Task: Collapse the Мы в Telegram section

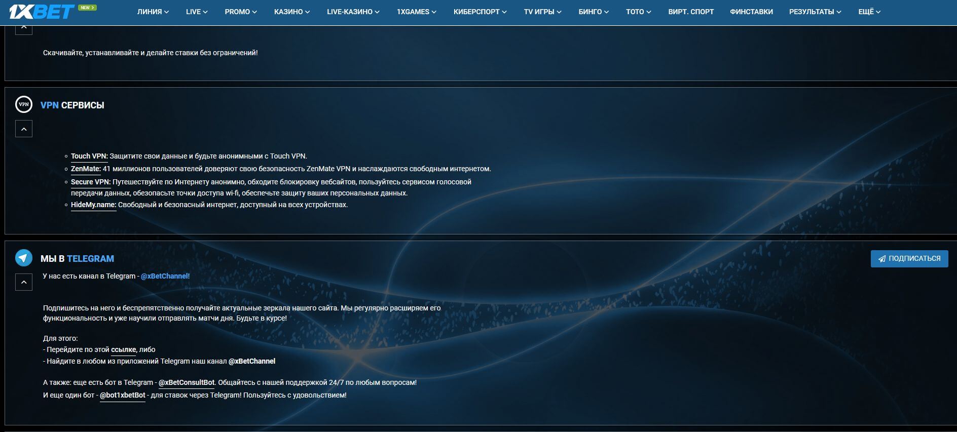Action: coord(24,282)
